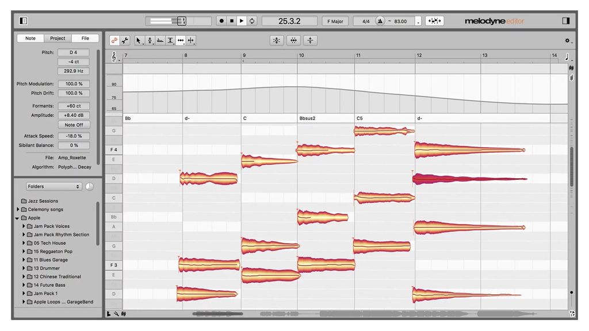Expand the Jam Pack Voices folder
The image size is (589, 331).
(x=23, y=226)
